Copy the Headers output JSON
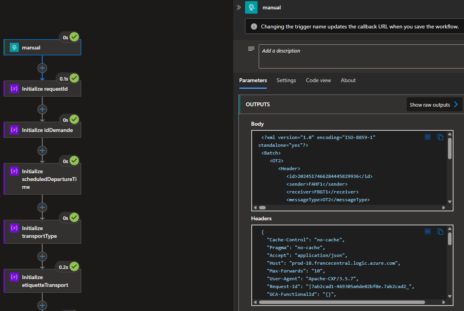 (x=440, y=231)
